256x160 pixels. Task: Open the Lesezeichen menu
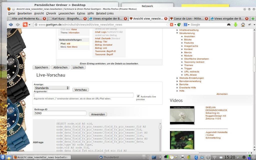point(66,13)
